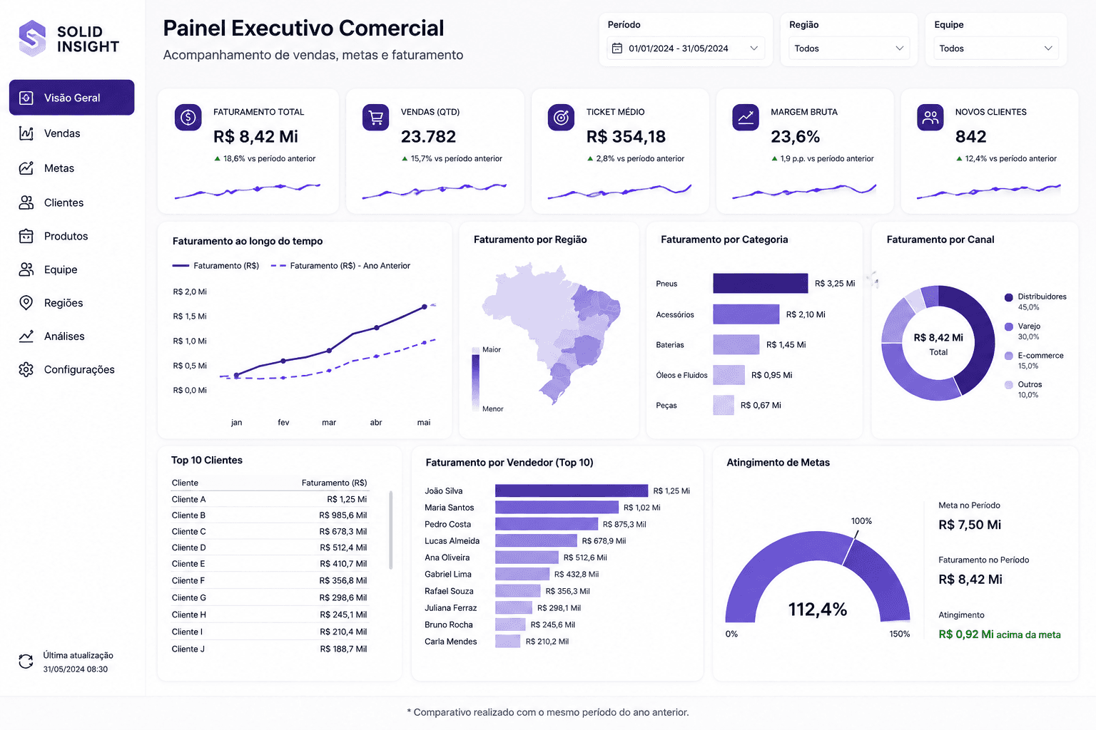This screenshot has height=730, width=1096.
Task: Select the Análises menu entry
Action: (64, 336)
